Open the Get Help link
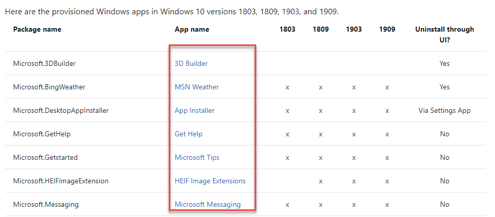This screenshot has width=495, height=217. (189, 134)
